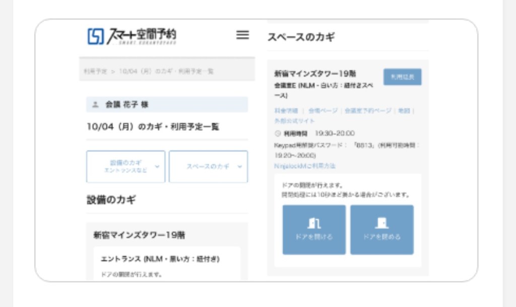Click 利用予定 in the breadcrumb
This screenshot has width=516, height=307.
tap(95, 71)
